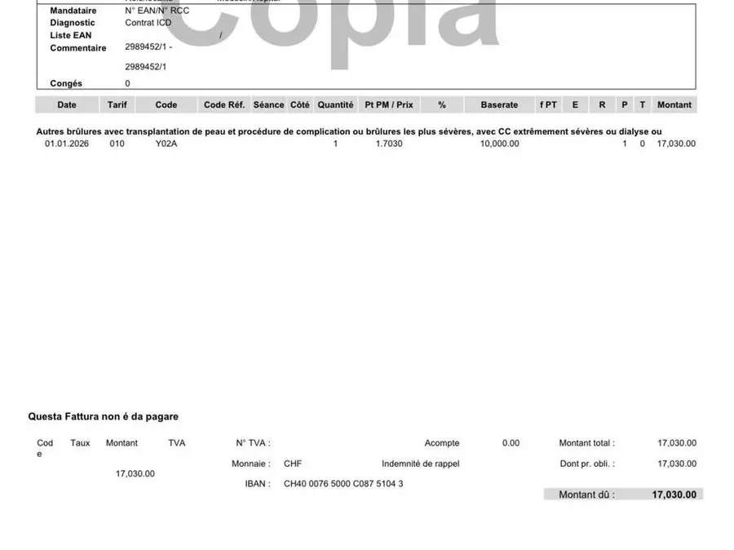Click the Pt PM / Prix header
Viewport: 734px width, 550px height.
click(x=389, y=104)
